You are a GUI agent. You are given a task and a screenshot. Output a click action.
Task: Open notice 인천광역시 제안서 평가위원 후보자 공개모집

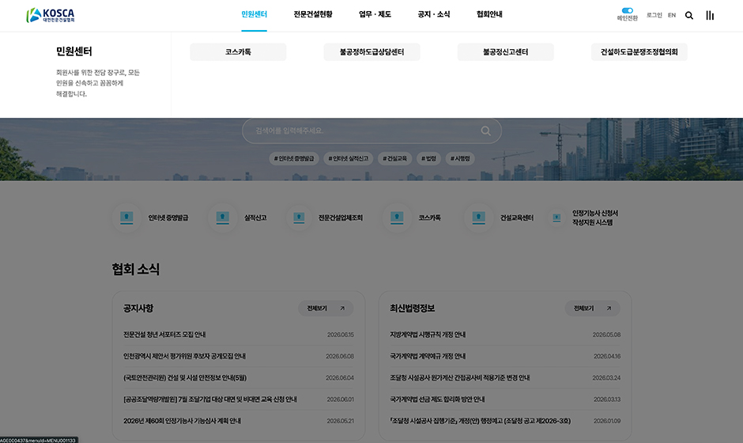pos(184,356)
